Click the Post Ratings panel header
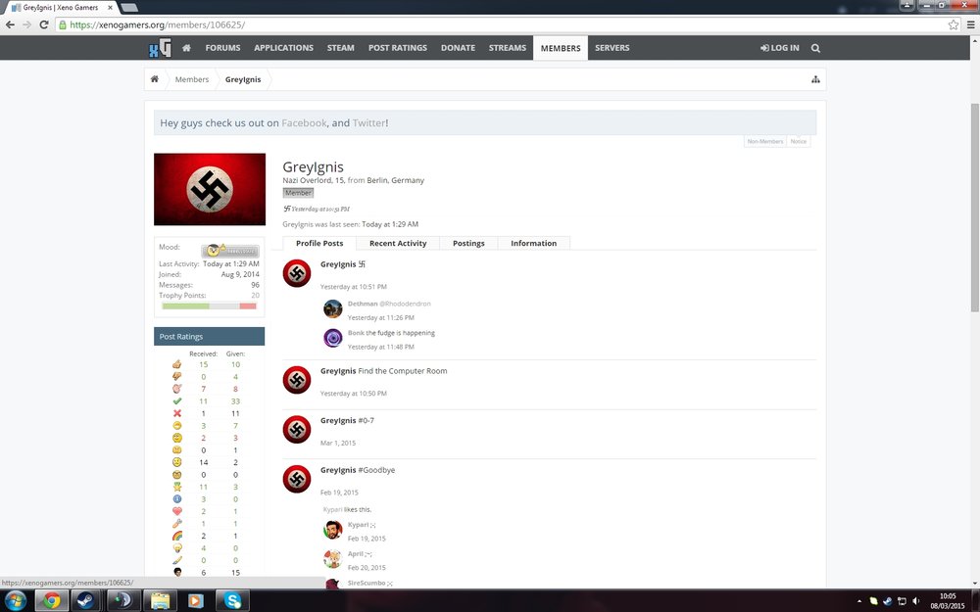Screen dimensions: 980x612 click(x=210, y=337)
